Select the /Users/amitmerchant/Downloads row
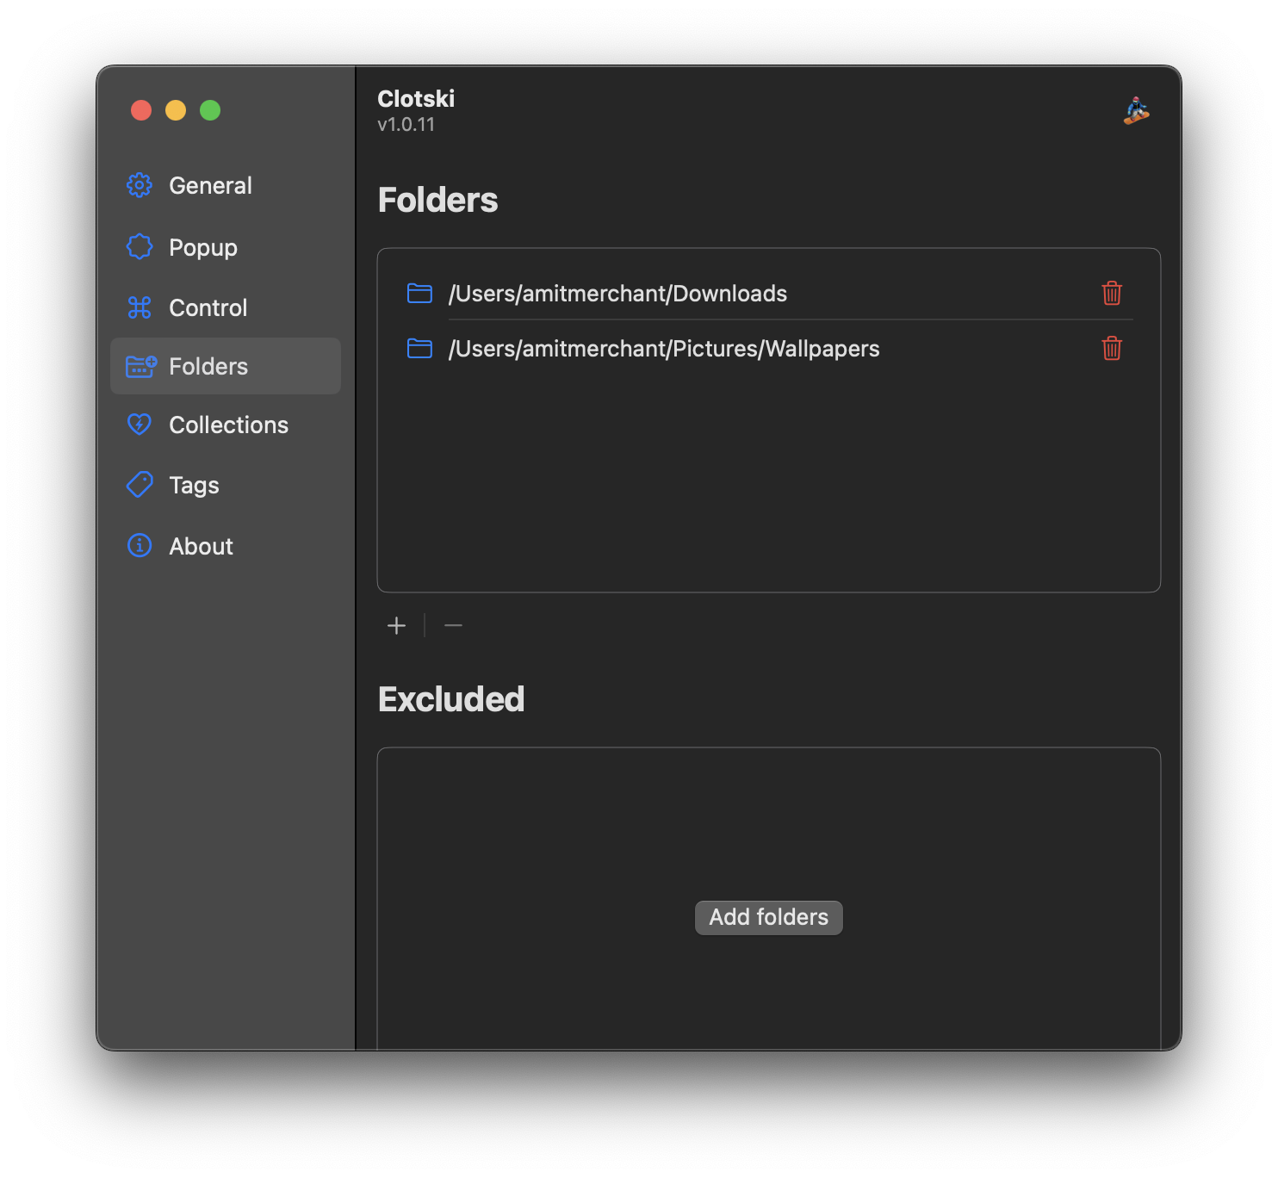The image size is (1278, 1178). tap(617, 294)
